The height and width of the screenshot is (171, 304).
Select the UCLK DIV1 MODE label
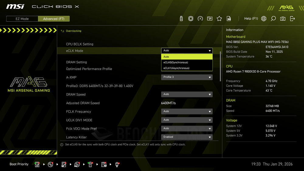pos(79,120)
